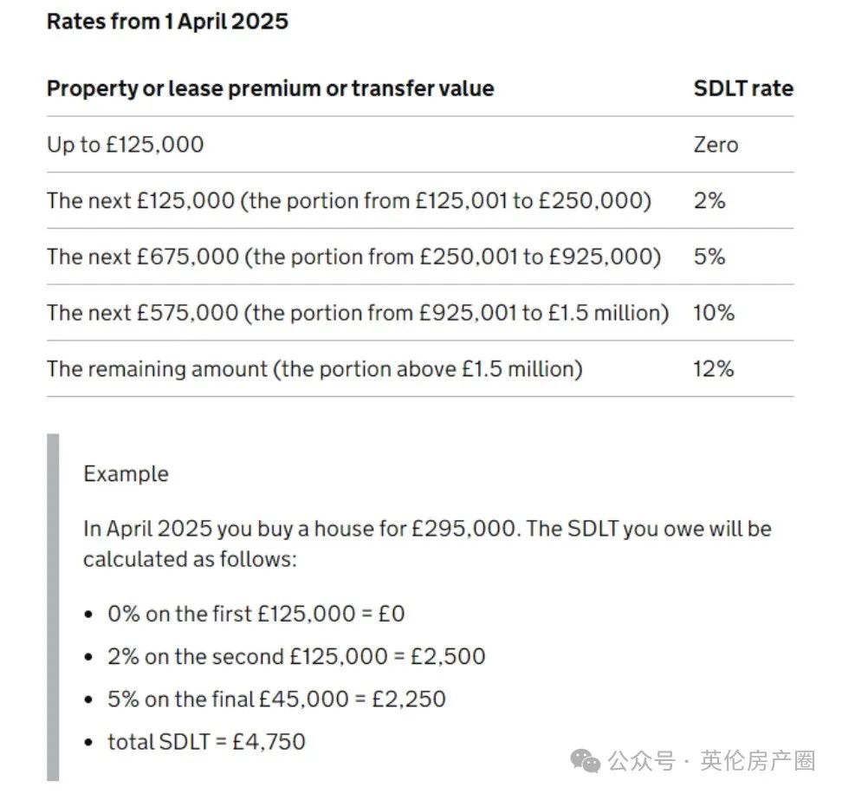842x794 pixels.
Task: Click the 10% rate cell
Action: click(714, 312)
